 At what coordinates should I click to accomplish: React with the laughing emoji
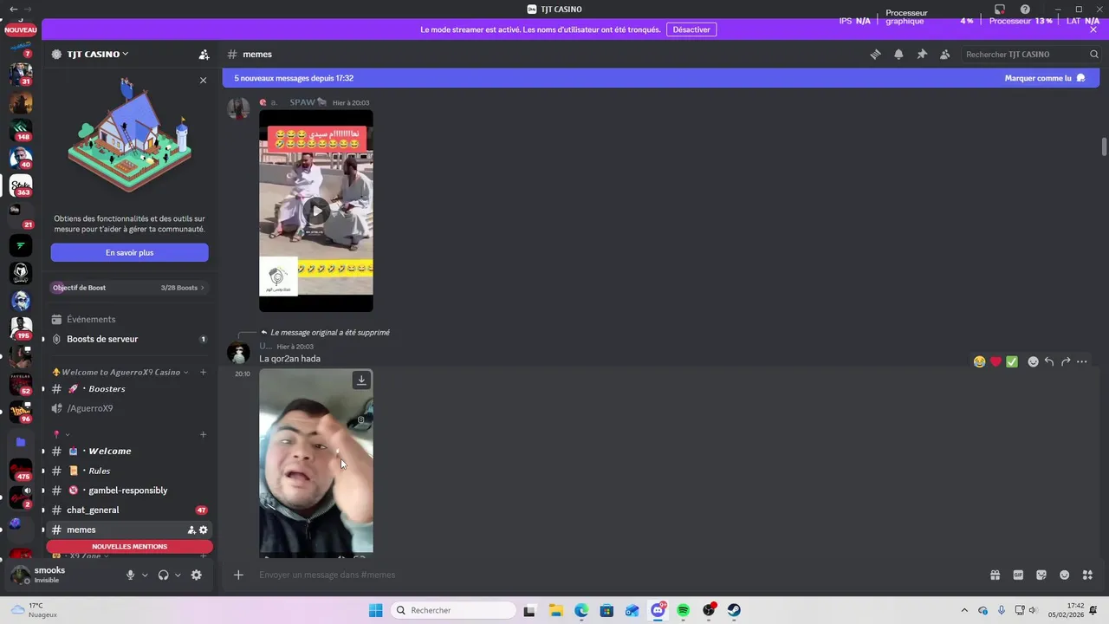pyautogui.click(x=979, y=361)
